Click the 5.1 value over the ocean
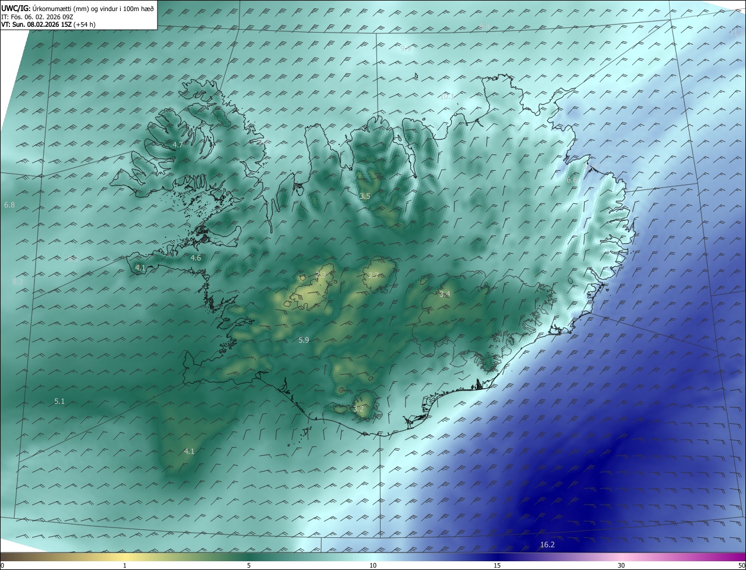Screen dimensions: 746x570 59,402
